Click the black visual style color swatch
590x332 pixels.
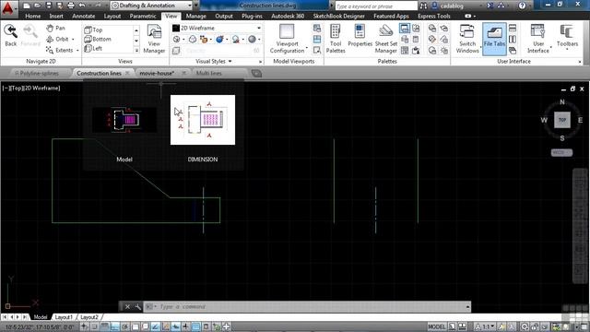pos(176,28)
